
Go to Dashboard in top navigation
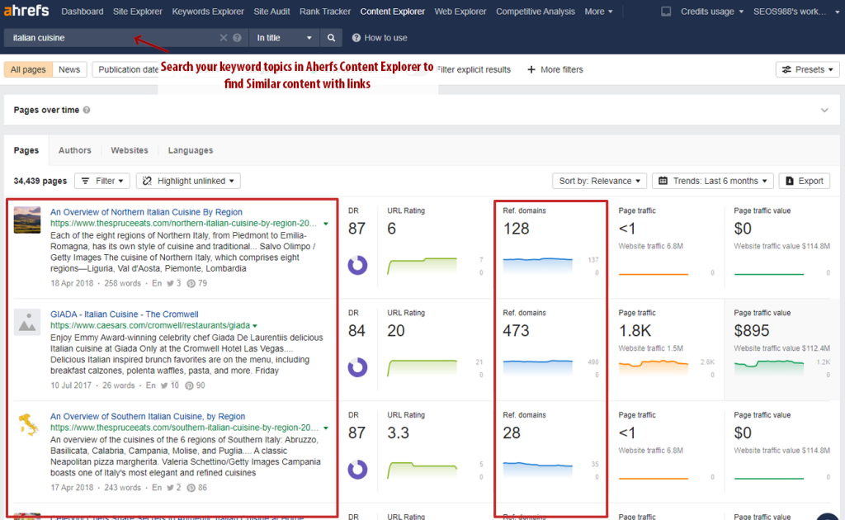click(83, 12)
